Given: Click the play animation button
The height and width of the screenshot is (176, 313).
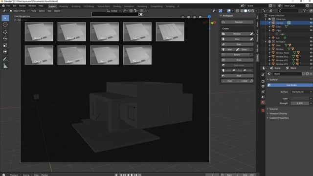Looking at the screenshot, I should point(132,175).
